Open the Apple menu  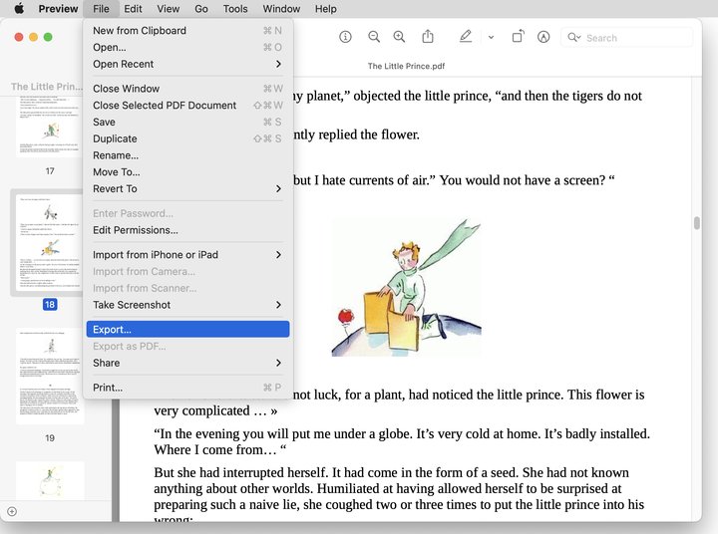tap(19, 9)
